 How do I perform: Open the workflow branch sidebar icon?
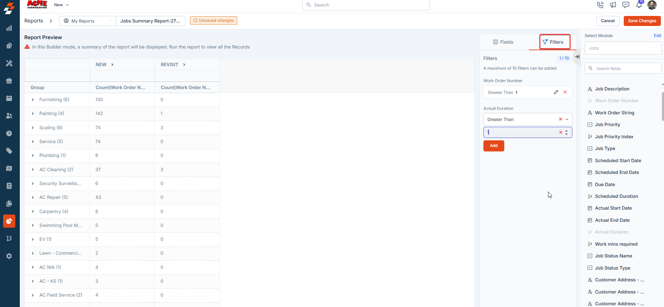9,238
